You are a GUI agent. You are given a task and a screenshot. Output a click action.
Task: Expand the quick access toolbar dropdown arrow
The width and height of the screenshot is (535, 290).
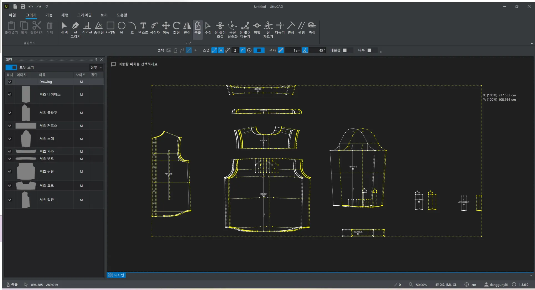point(47,6)
